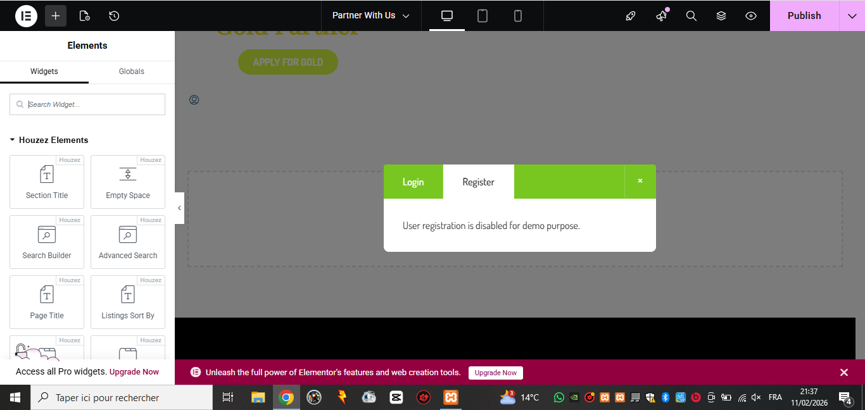
Task: Open the Structure layers icon
Action: click(x=721, y=16)
